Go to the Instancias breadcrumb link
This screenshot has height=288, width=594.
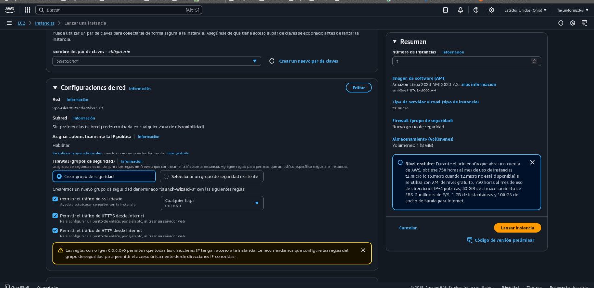pyautogui.click(x=45, y=23)
